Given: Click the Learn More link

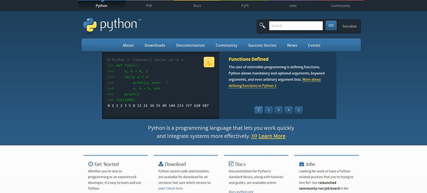Looking at the screenshot, I should (272, 136).
